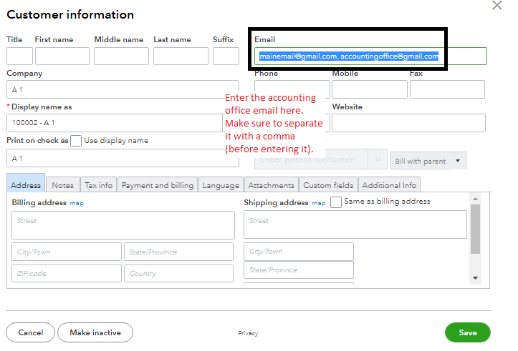518x351 pixels.
Task: Open the Tax info tab
Action: (98, 185)
